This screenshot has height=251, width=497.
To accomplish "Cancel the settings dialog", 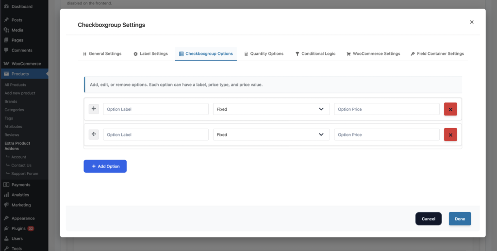I will tap(428, 219).
